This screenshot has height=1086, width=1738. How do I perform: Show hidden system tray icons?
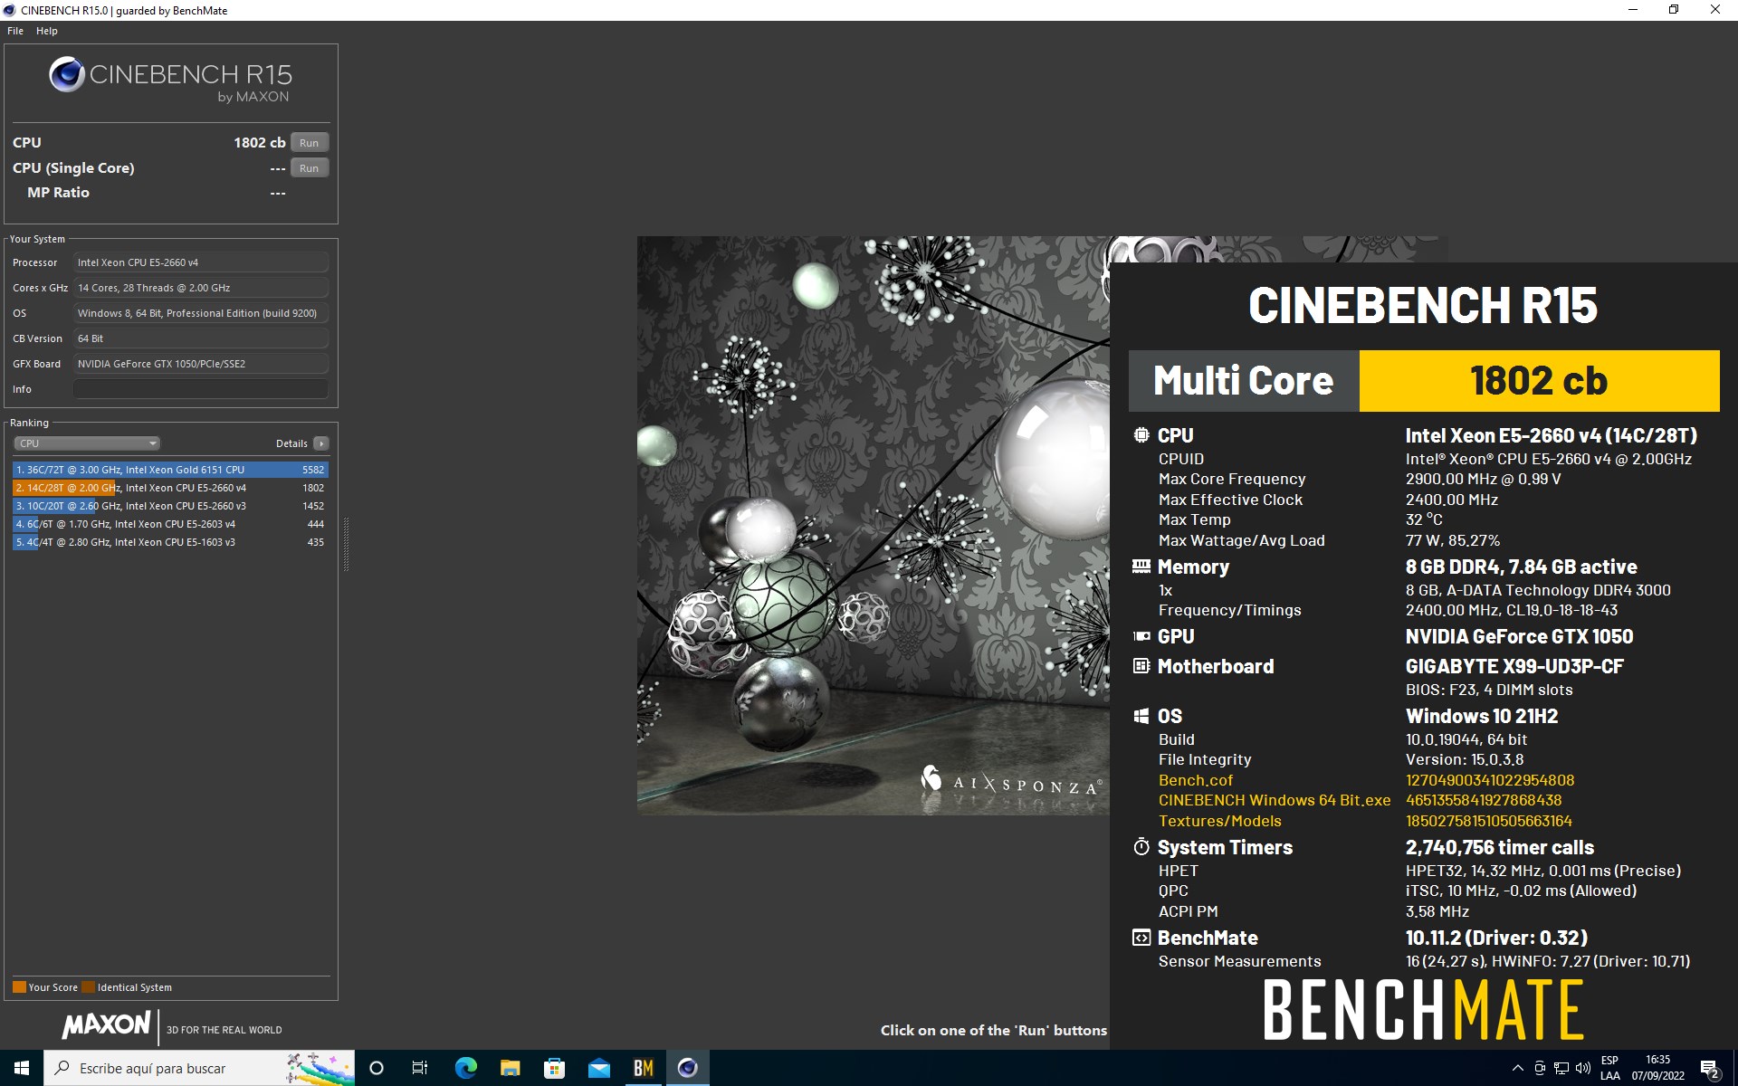pyautogui.click(x=1517, y=1068)
